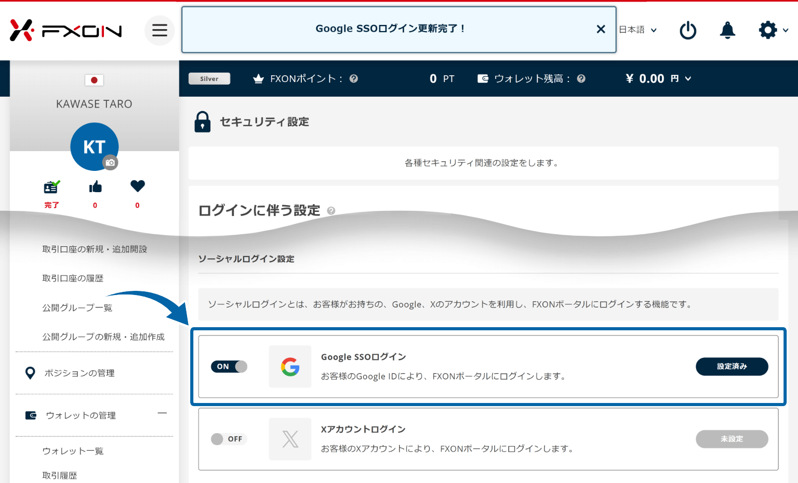
Task: Click the wallet icon in sidebar
Action: (x=31, y=415)
